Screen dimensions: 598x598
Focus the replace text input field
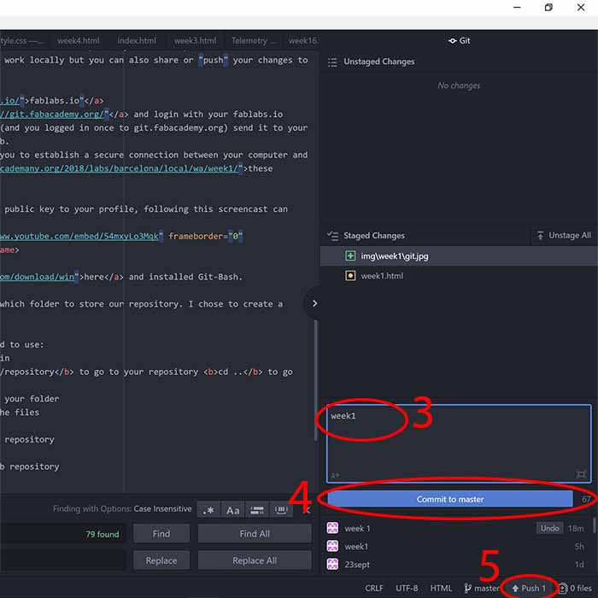(x=63, y=560)
